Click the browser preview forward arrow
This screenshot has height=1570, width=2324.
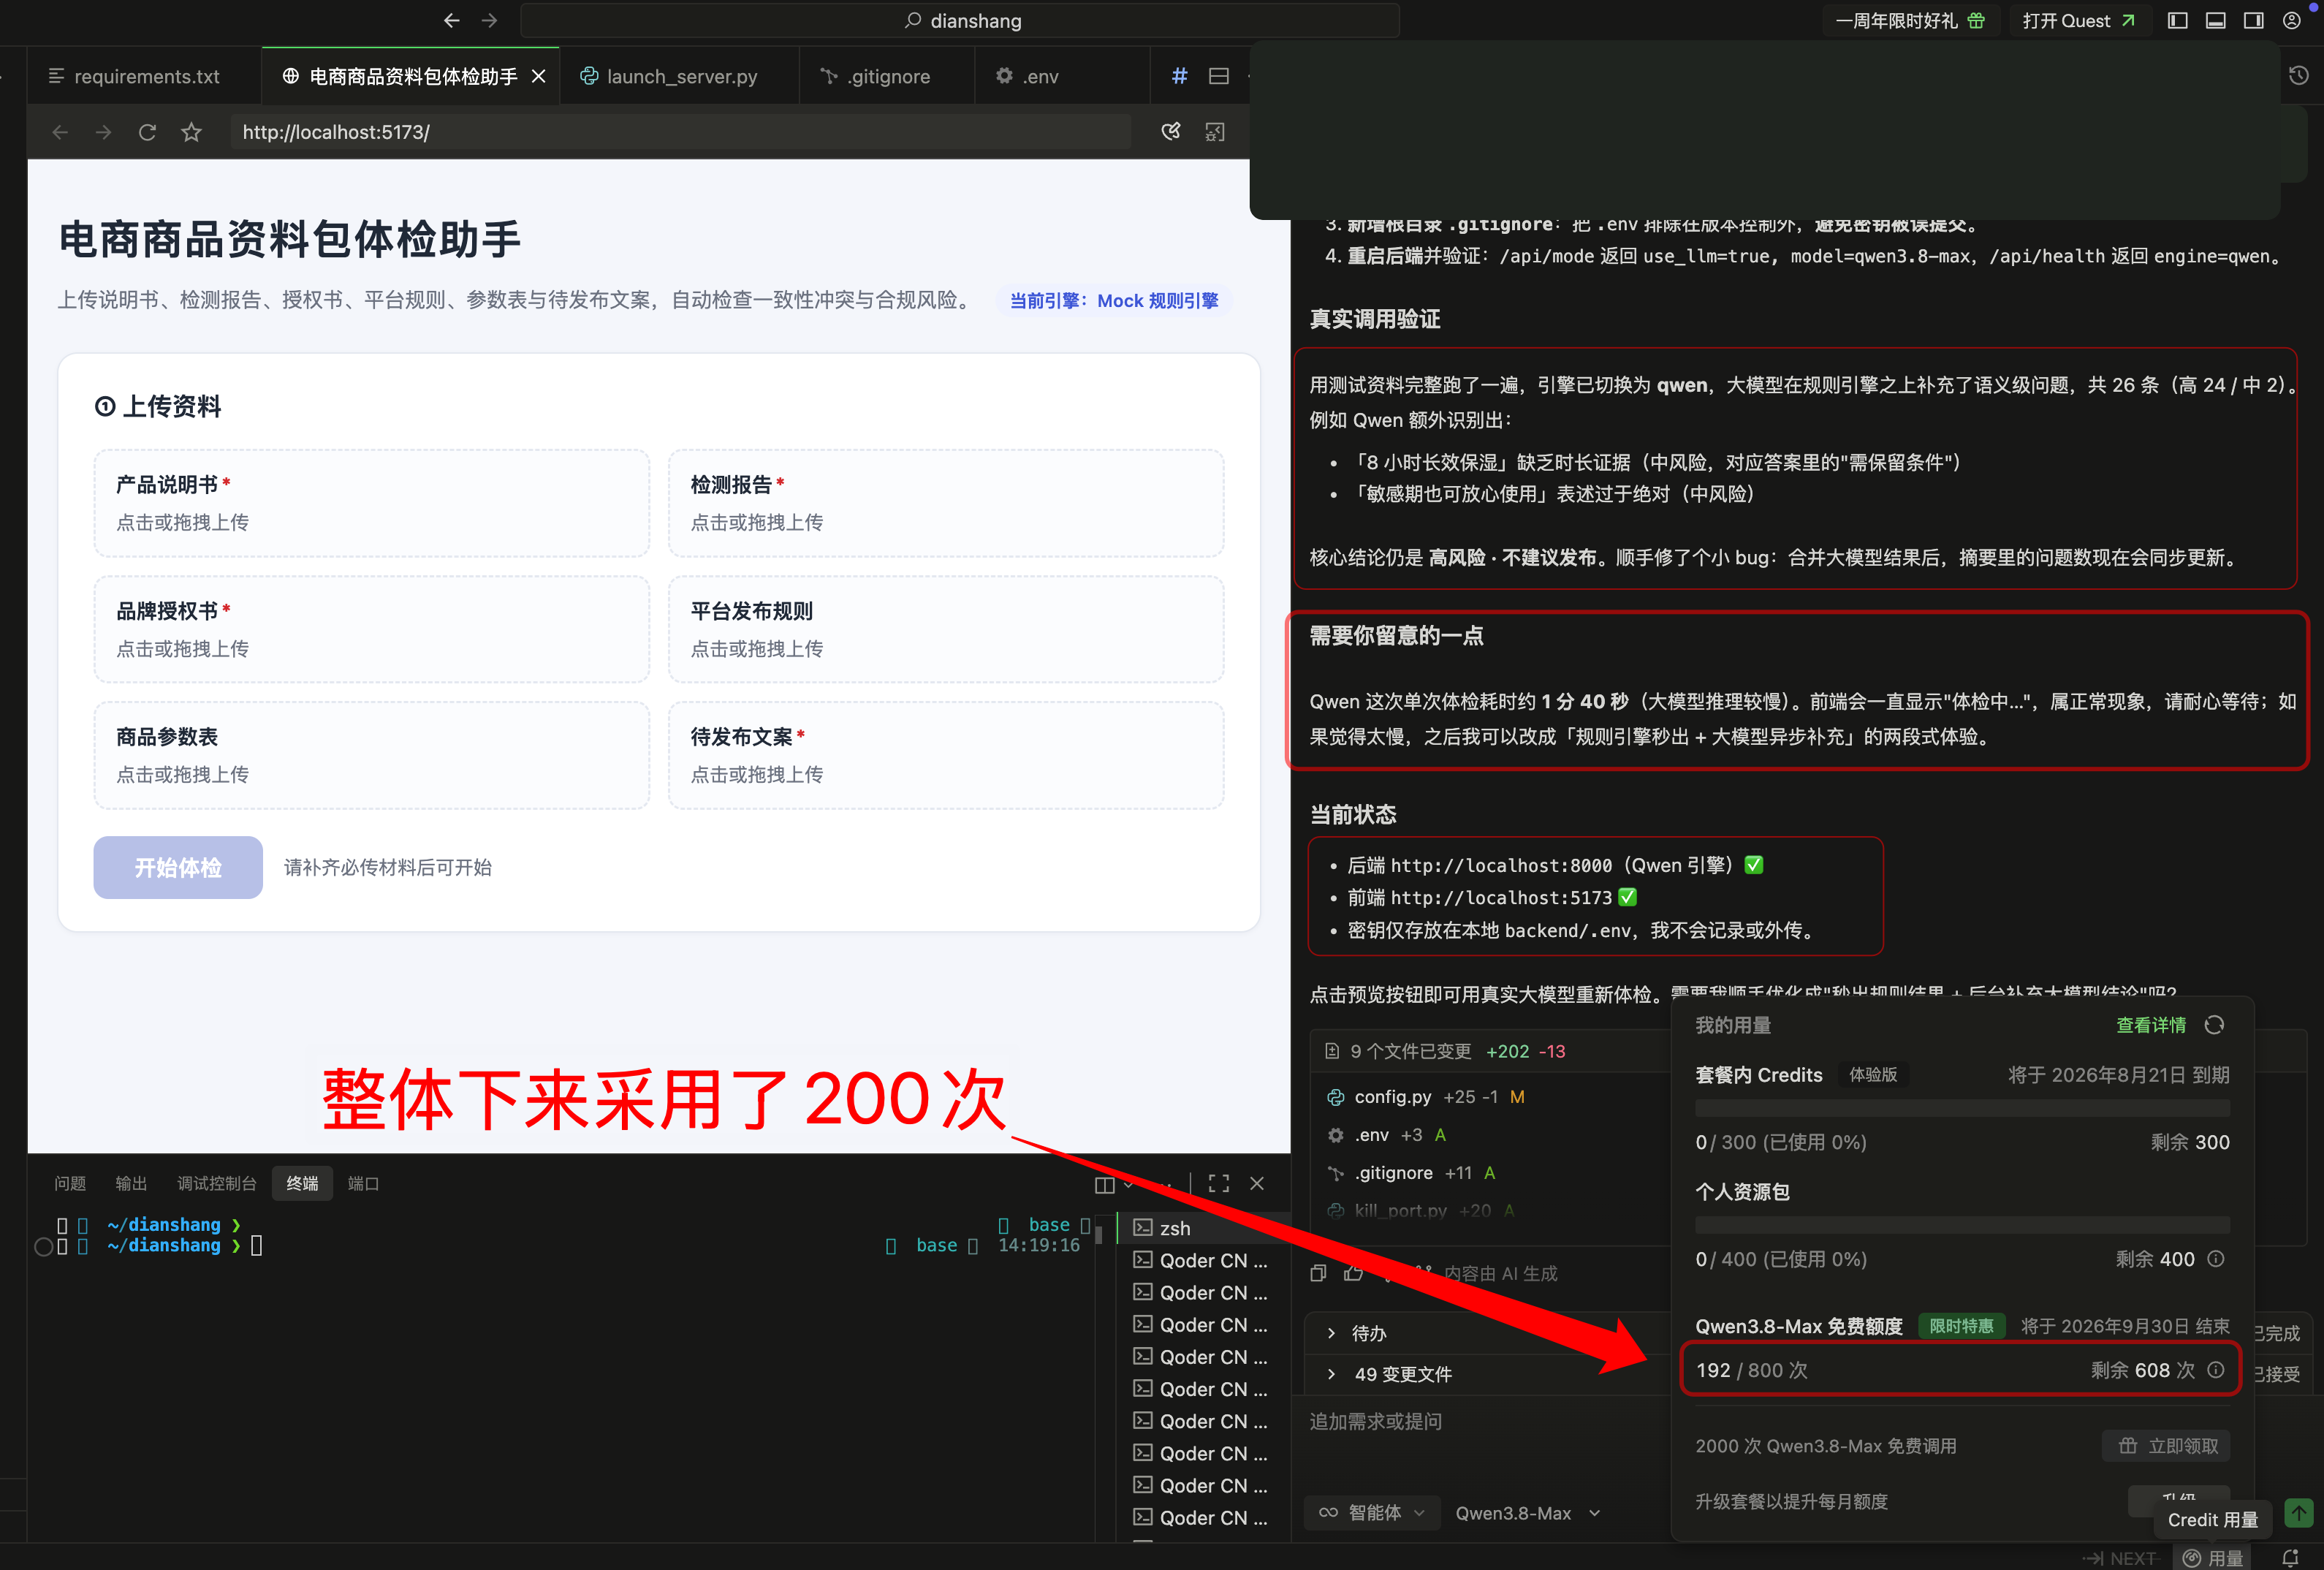[x=103, y=132]
